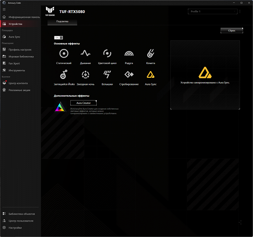This screenshot has height=237, width=253.
Task: Select the Breathing effect icon
Action: coord(85,53)
